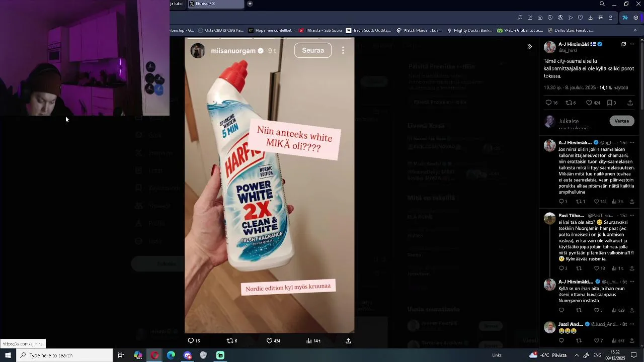Share the main tweet from the side panel

click(630, 103)
